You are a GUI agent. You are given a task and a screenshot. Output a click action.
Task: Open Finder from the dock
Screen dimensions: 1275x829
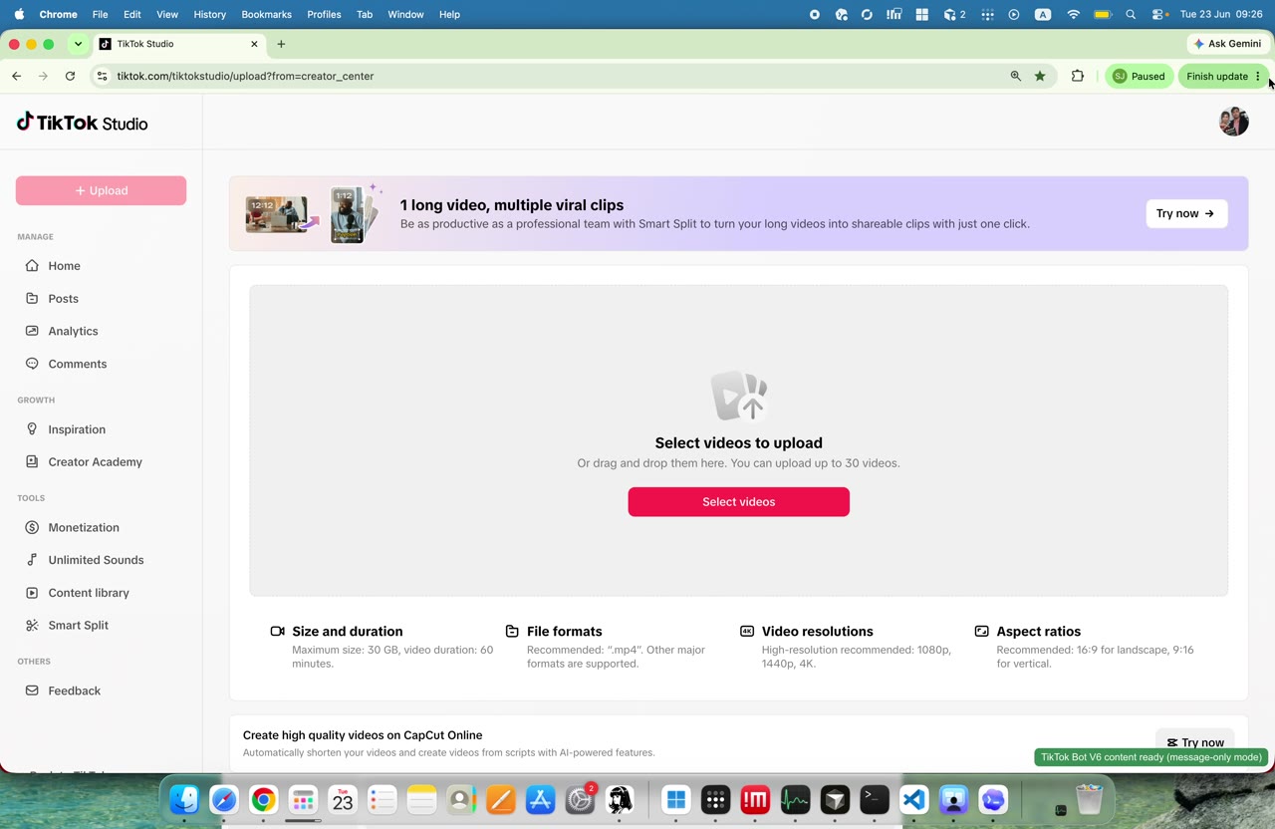click(184, 799)
